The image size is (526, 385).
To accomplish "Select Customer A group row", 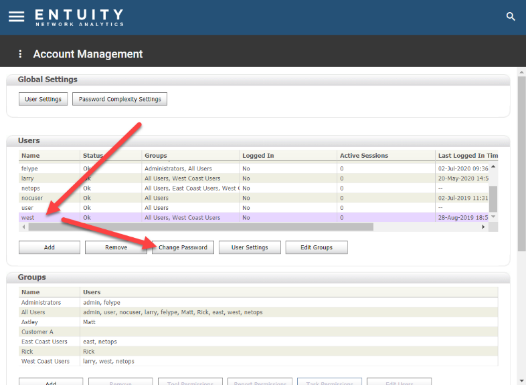I will pyautogui.click(x=258, y=332).
